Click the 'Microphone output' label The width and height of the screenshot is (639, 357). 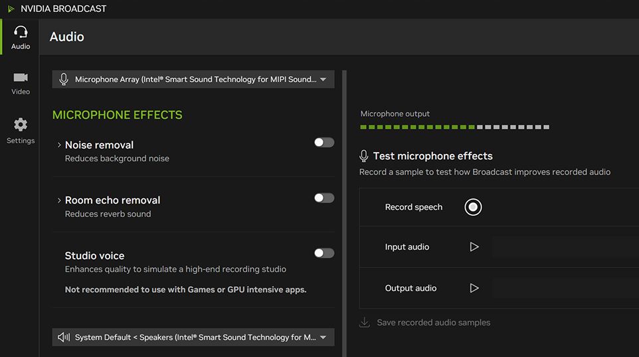395,113
